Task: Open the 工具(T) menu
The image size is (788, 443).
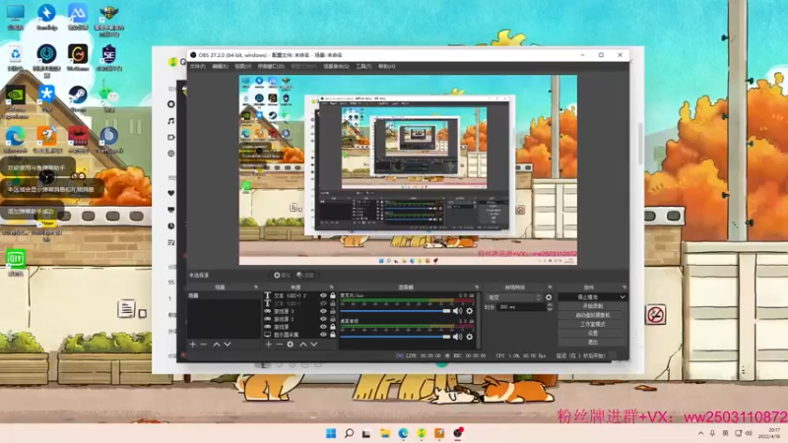Action: coord(363,66)
